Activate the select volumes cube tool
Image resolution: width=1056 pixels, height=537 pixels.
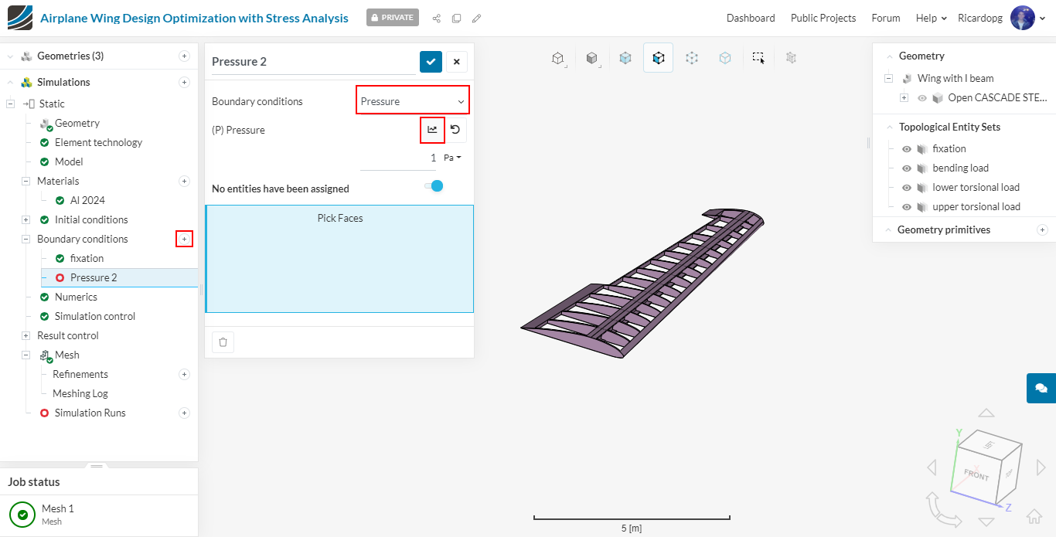(x=625, y=58)
